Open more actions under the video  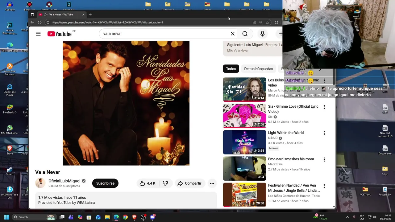(212, 183)
